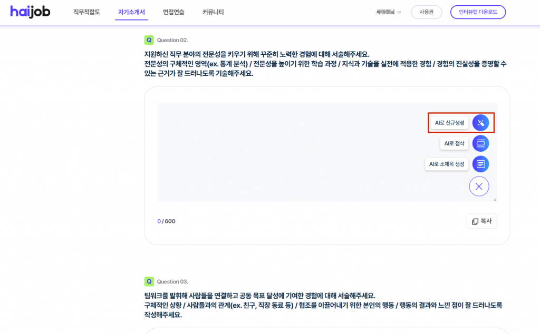Click the green Q badge for Question 03
This screenshot has width=540, height=334.
pos(149,281)
